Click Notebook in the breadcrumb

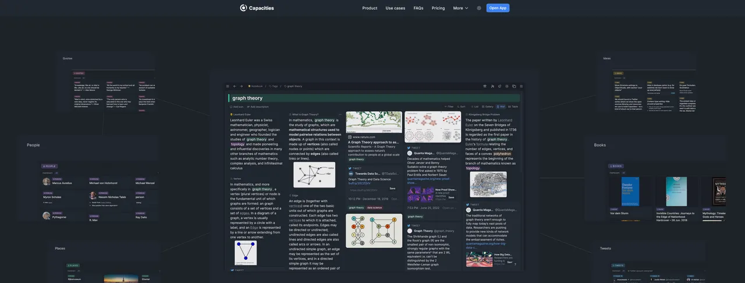256,86
